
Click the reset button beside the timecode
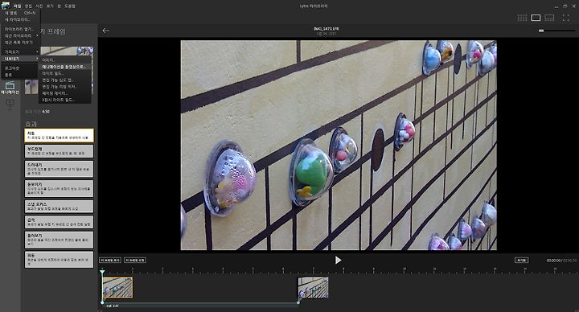point(521,261)
